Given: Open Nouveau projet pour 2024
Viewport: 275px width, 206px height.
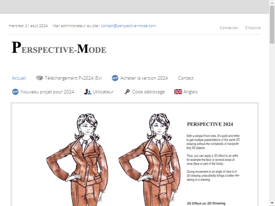Looking at the screenshot, I should tap(47, 92).
